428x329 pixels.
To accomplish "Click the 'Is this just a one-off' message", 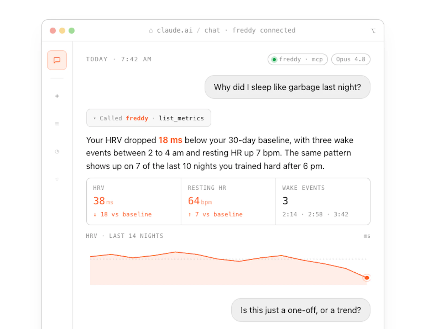I will point(301,310).
